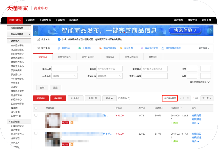The width and height of the screenshot is (218, 149).
Task: Focus the 商品ID input field
Action: click(109, 69)
